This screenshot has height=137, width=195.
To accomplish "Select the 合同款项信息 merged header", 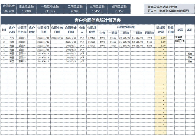I will point(126,27).
